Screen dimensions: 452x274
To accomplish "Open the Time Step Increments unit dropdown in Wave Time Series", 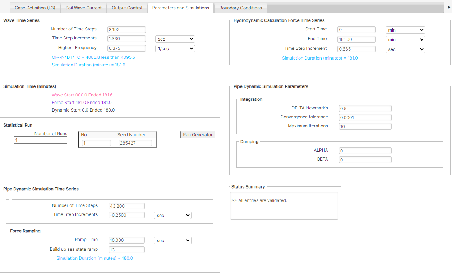I will [x=175, y=38].
